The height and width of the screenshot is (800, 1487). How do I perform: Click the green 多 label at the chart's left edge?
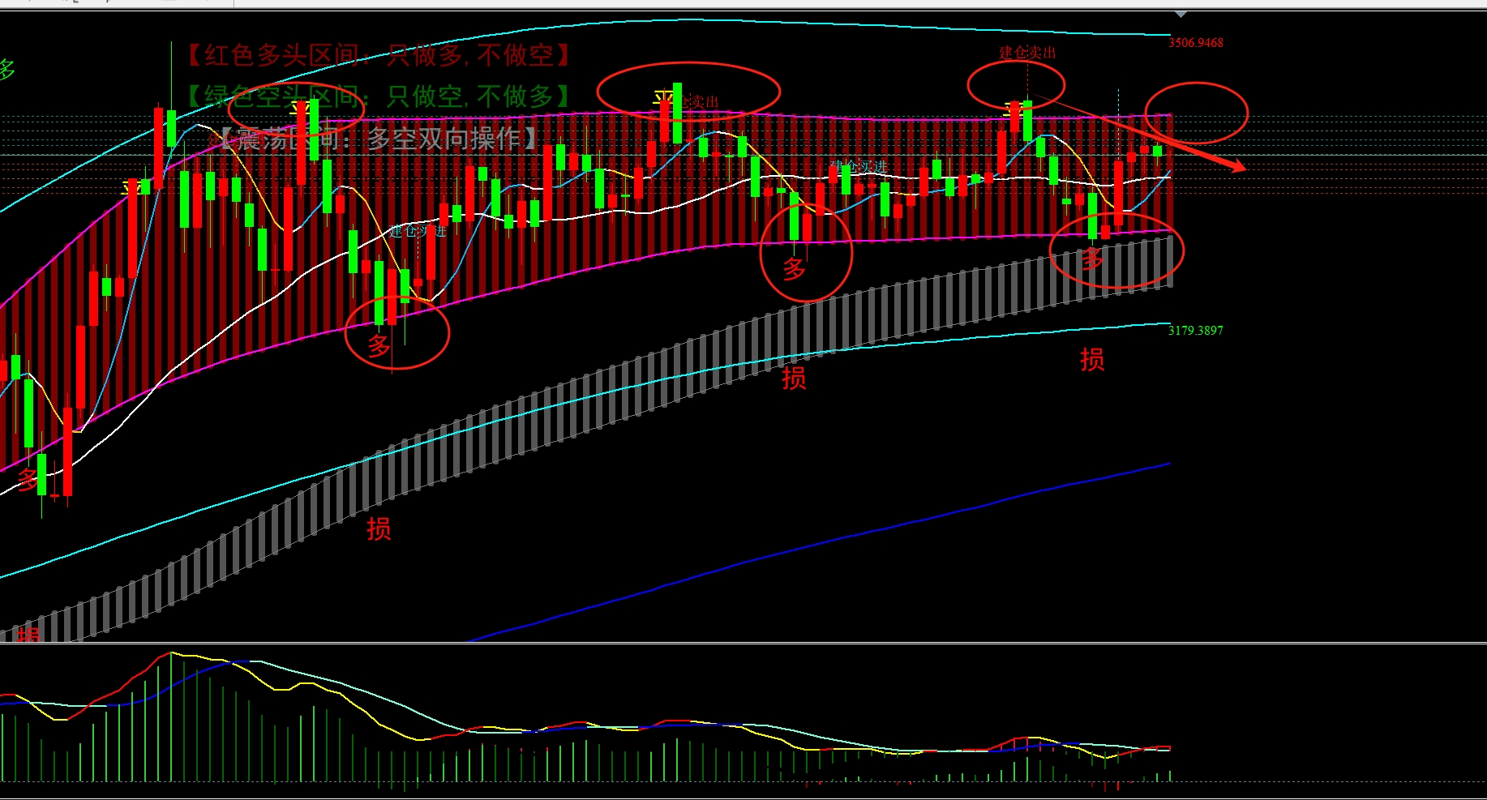point(6,70)
